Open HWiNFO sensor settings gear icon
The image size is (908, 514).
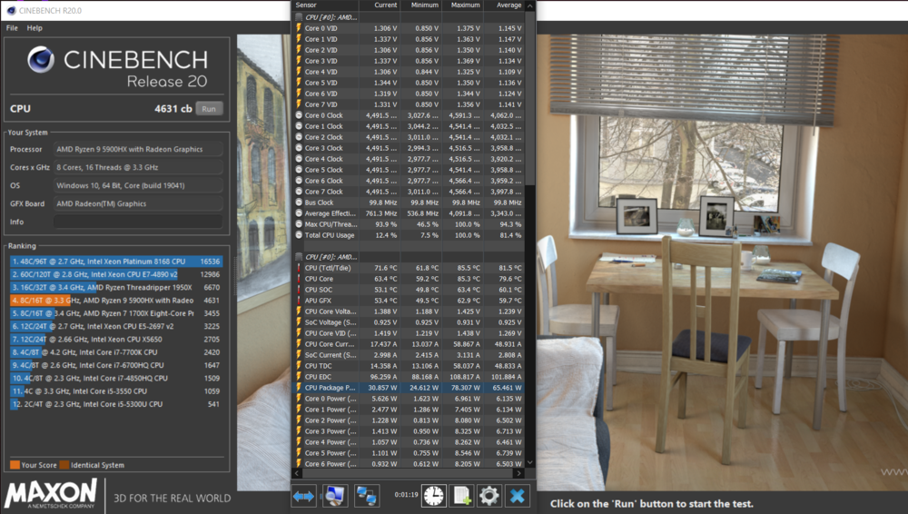[489, 496]
